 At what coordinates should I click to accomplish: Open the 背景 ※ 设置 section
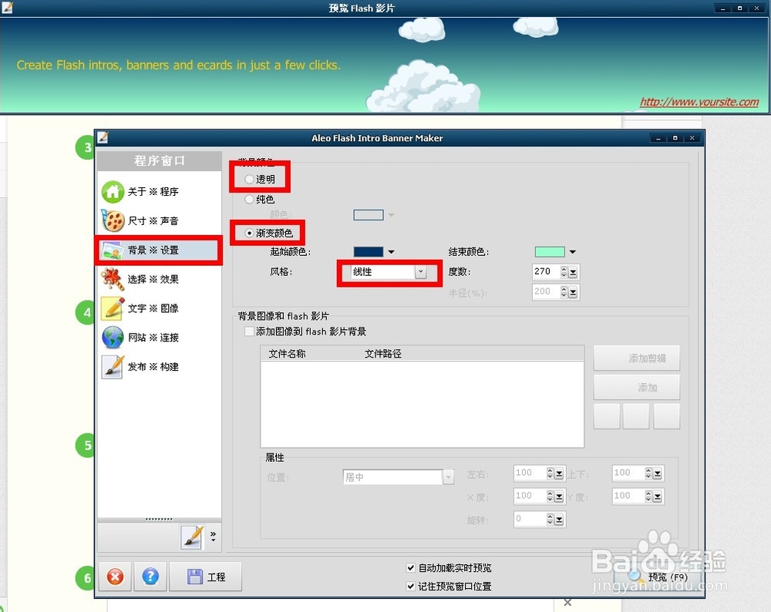[x=159, y=251]
